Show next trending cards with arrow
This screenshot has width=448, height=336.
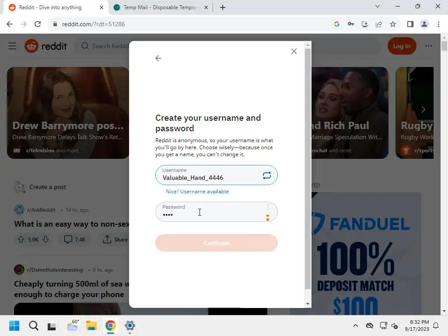(423, 109)
